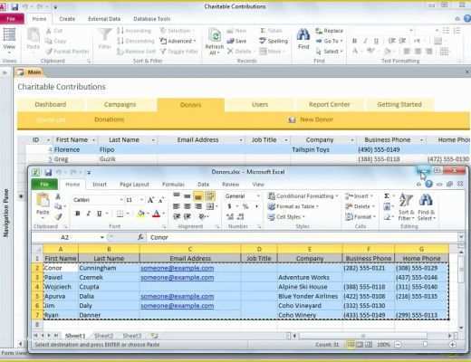Click the Excel Decrease Font Size icon
The width and height of the screenshot is (471, 362).
click(x=161, y=200)
